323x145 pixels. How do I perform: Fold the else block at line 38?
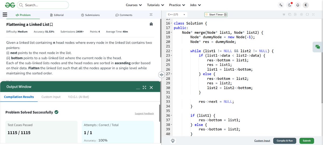[171, 125]
